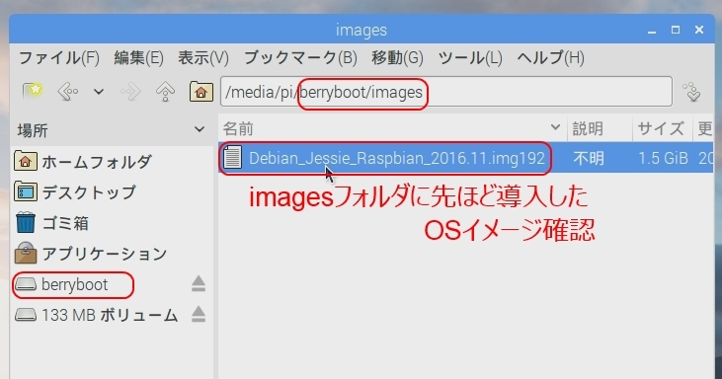Open the ブックマーク(B) menu
The image size is (722, 379).
[x=300, y=58]
